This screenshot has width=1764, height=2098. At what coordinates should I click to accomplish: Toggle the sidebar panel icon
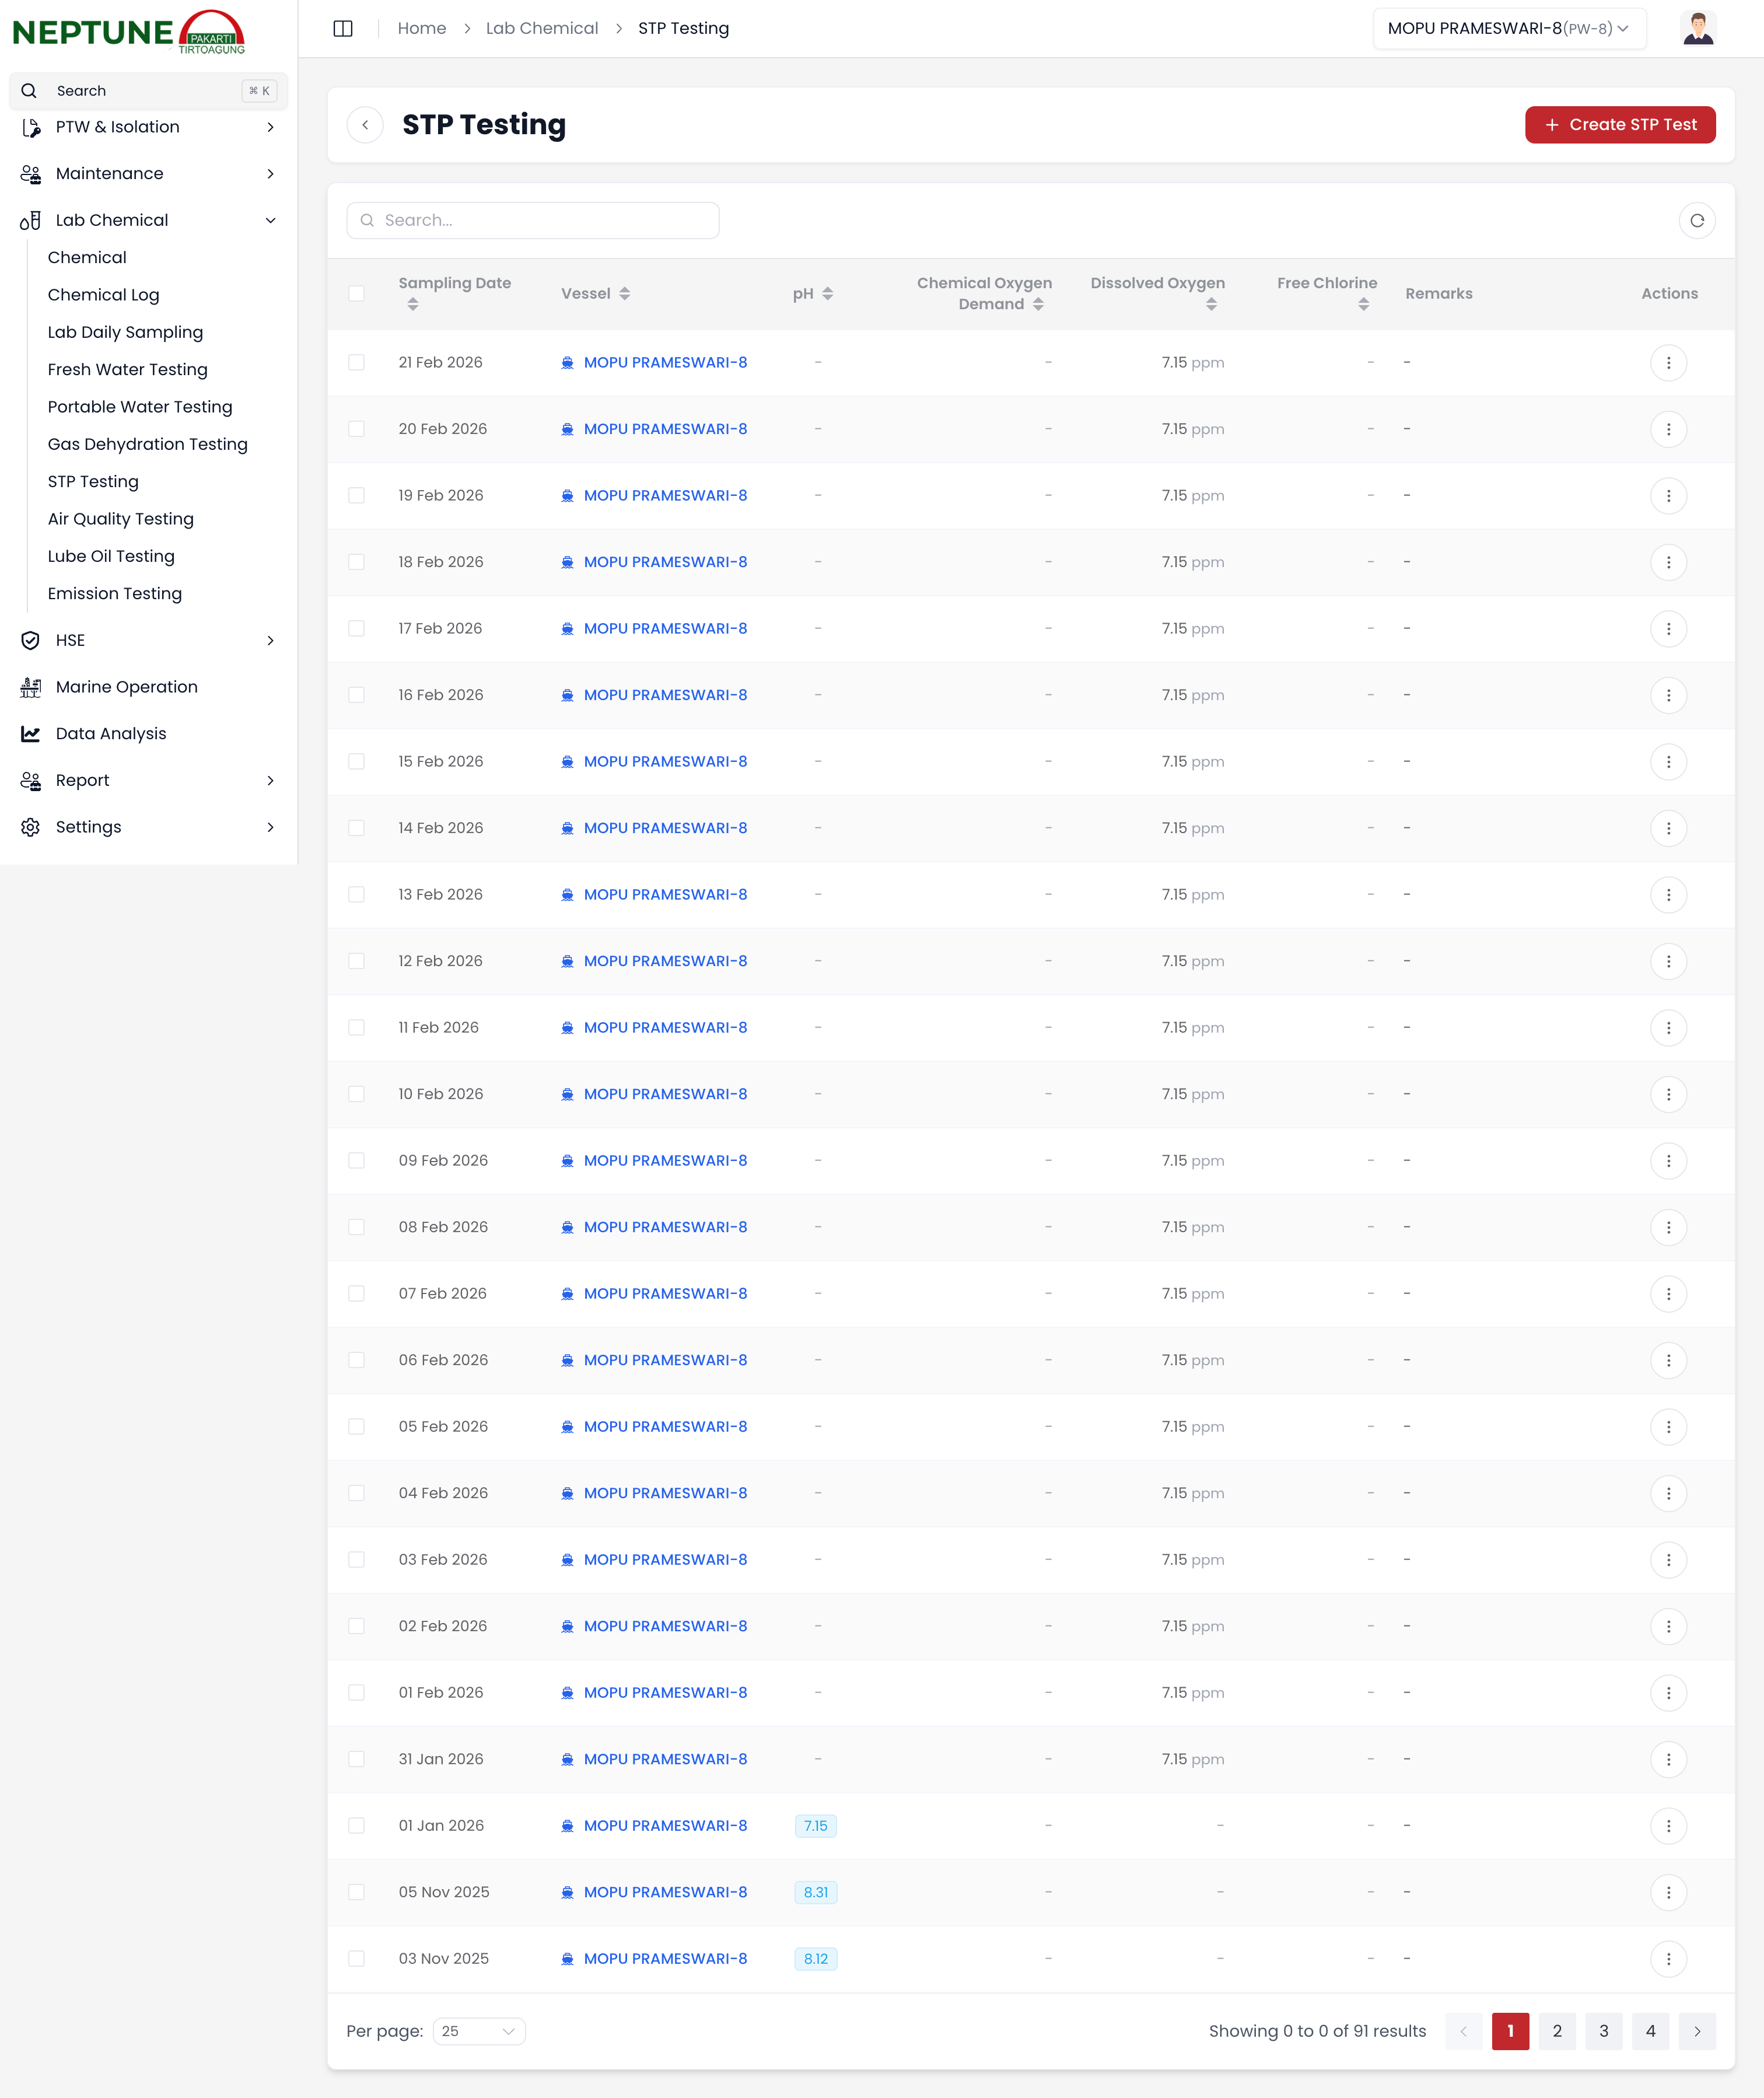click(x=343, y=28)
